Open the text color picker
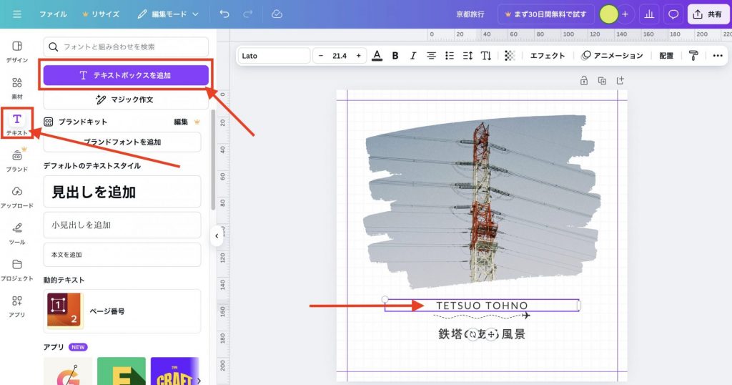The height and width of the screenshot is (385, 732). tap(377, 56)
